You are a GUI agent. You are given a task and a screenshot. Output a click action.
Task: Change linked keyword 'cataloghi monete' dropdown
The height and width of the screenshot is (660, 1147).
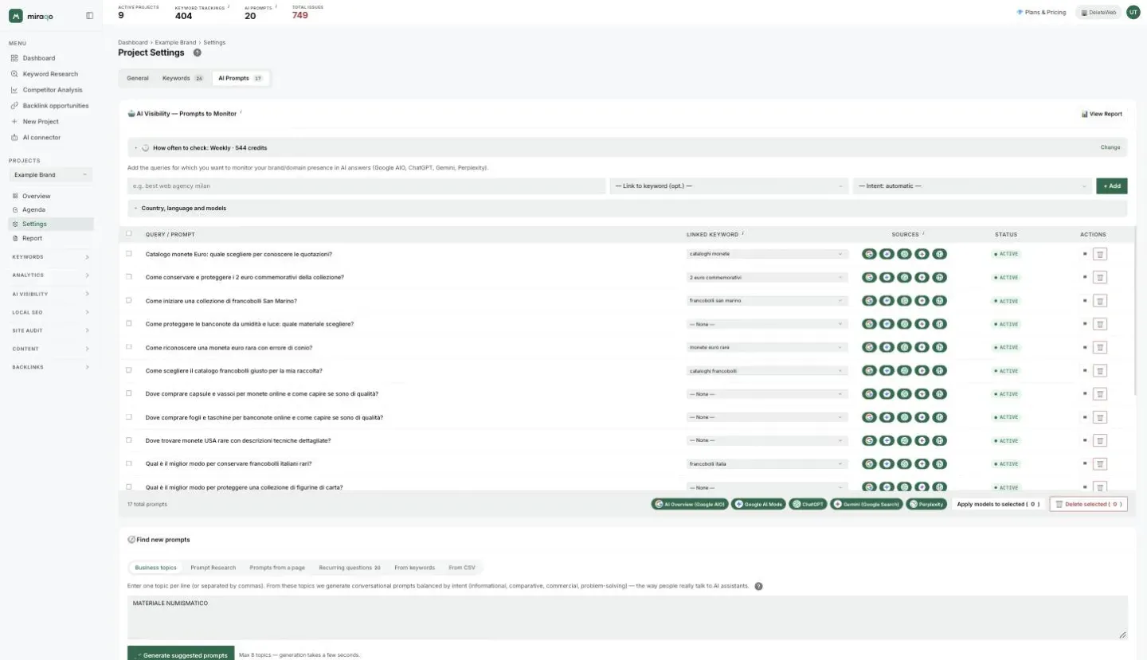767,254
